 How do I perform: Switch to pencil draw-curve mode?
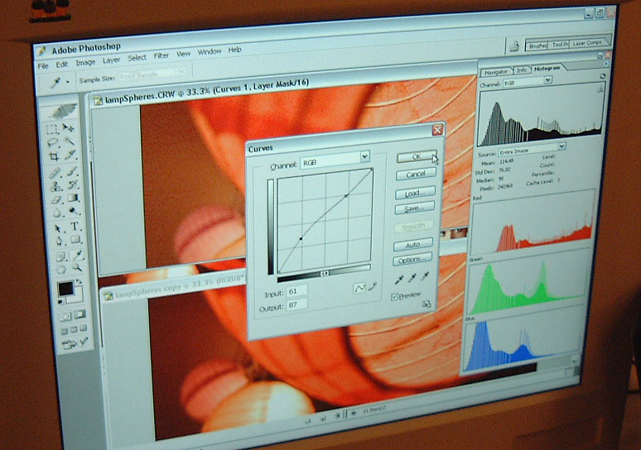(373, 288)
